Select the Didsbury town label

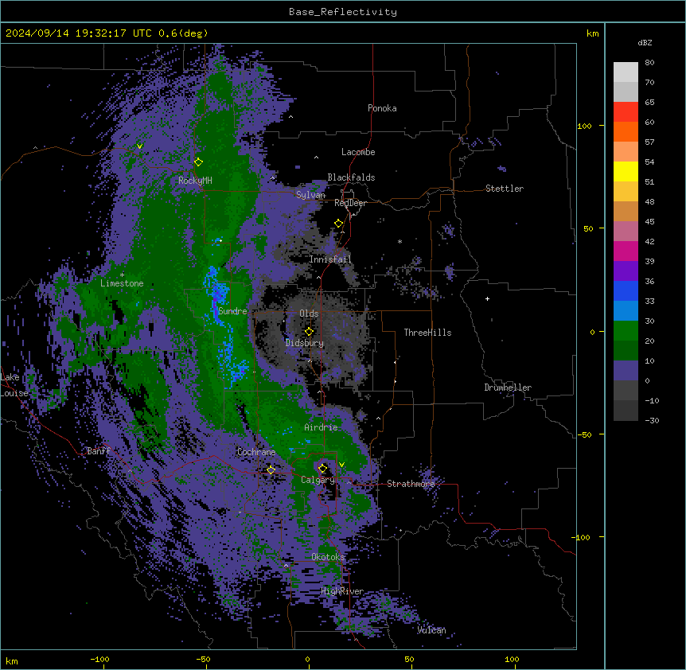pos(305,343)
